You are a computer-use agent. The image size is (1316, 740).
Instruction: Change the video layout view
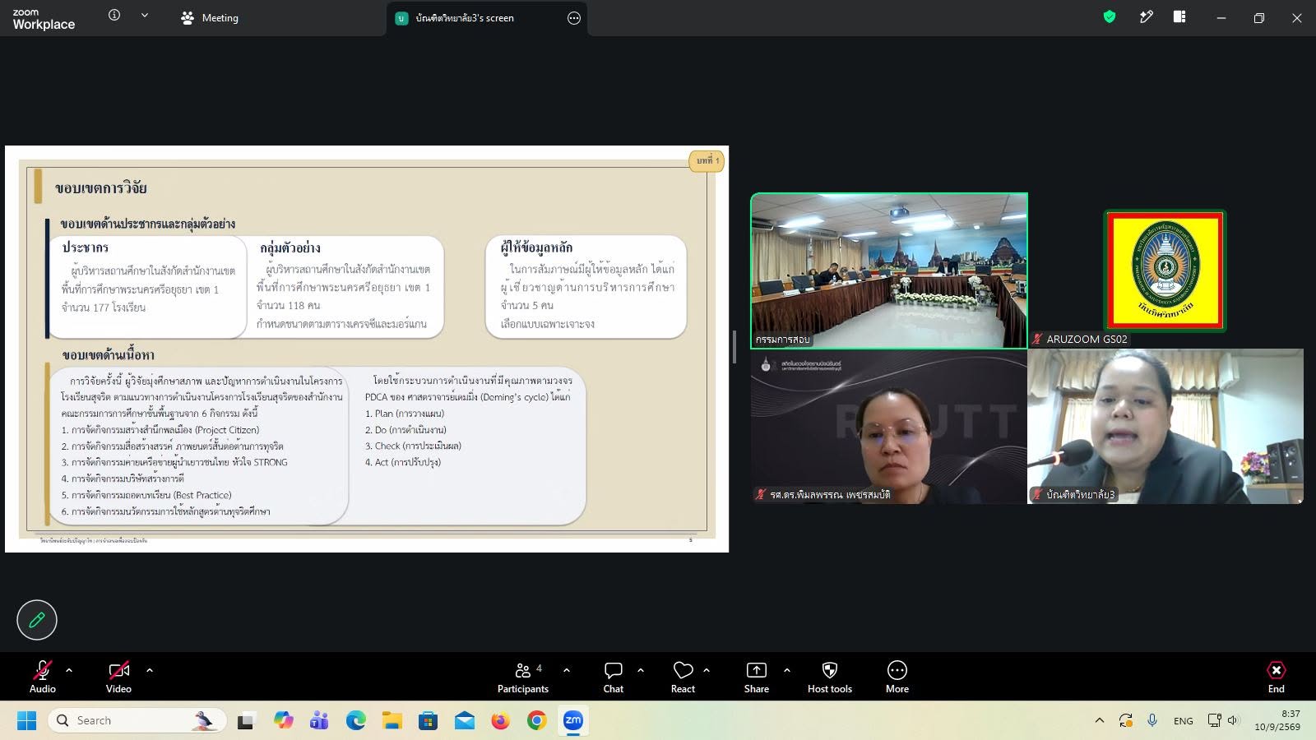(x=1179, y=16)
